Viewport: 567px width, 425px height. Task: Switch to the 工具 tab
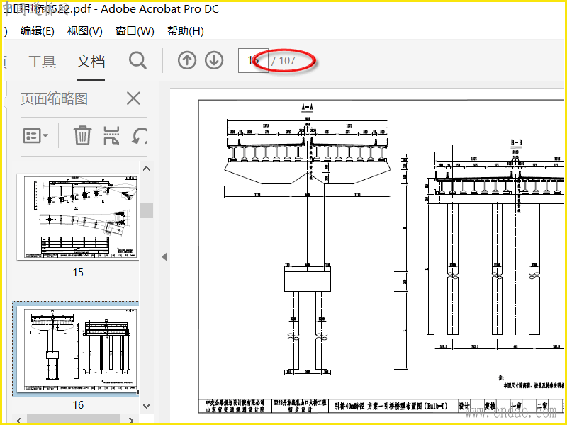[x=42, y=62]
